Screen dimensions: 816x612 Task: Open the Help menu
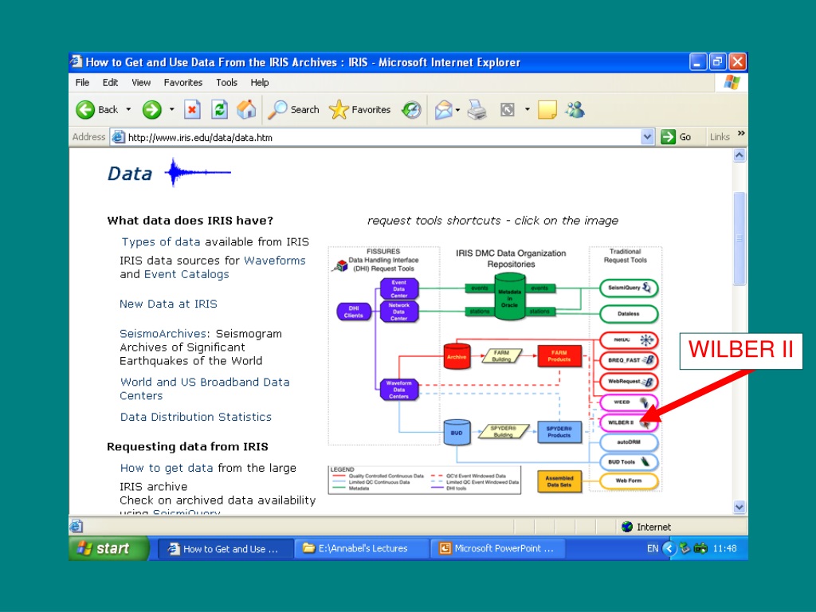coord(259,82)
